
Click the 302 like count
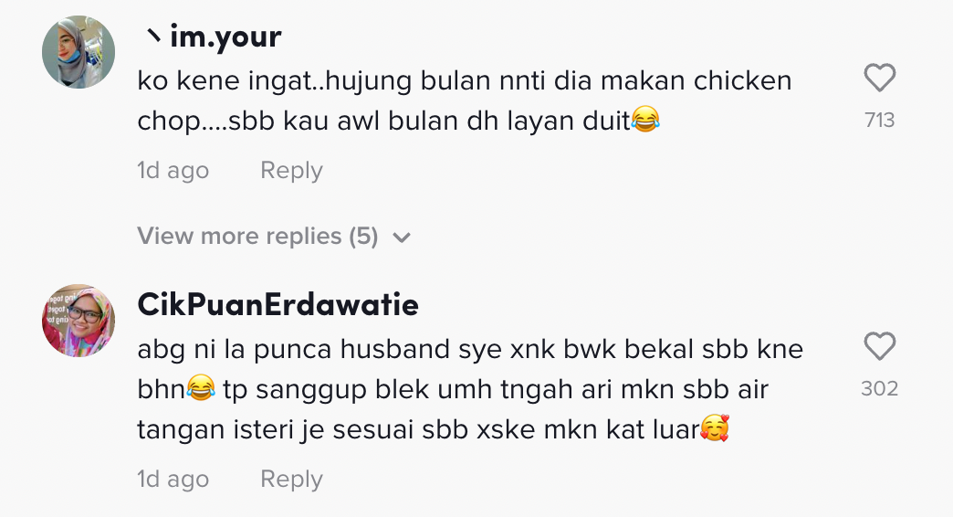tap(879, 388)
